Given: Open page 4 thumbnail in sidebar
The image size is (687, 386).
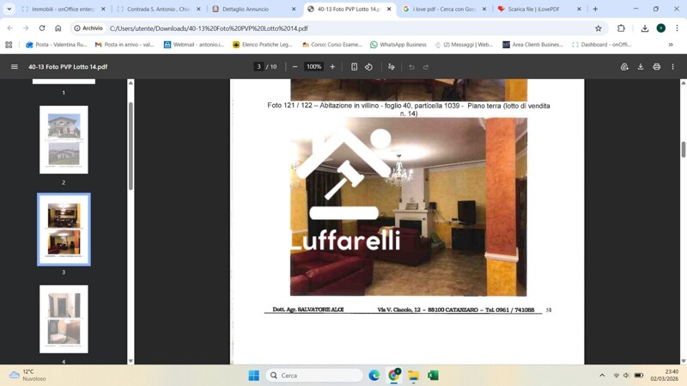Looking at the screenshot, I should (64, 319).
